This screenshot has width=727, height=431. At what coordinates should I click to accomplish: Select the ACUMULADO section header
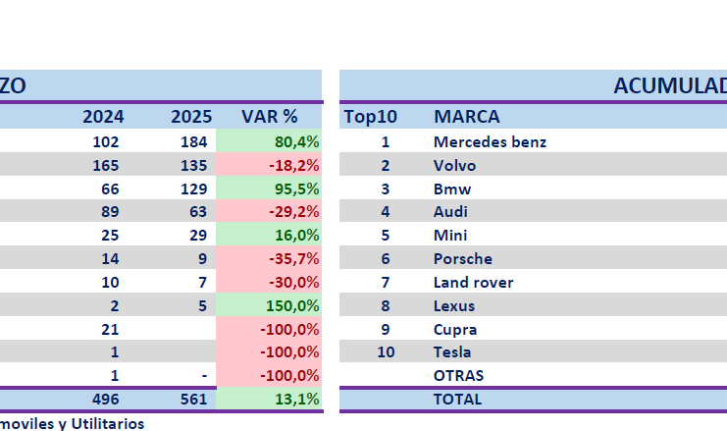coord(669,86)
